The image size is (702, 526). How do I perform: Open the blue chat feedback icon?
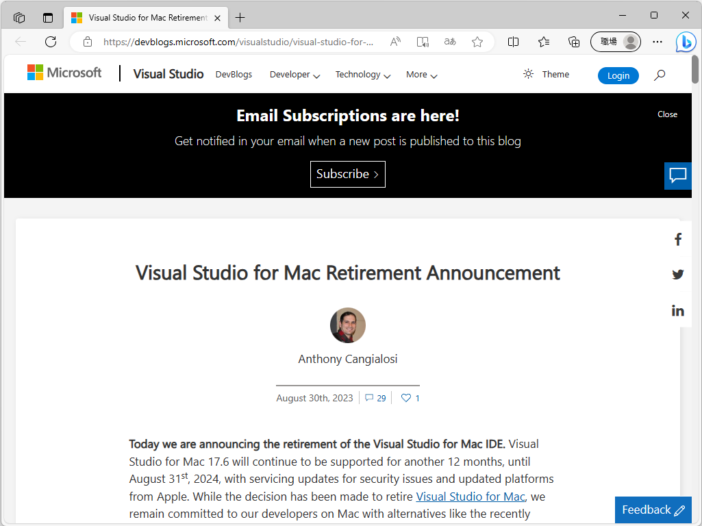click(x=678, y=176)
